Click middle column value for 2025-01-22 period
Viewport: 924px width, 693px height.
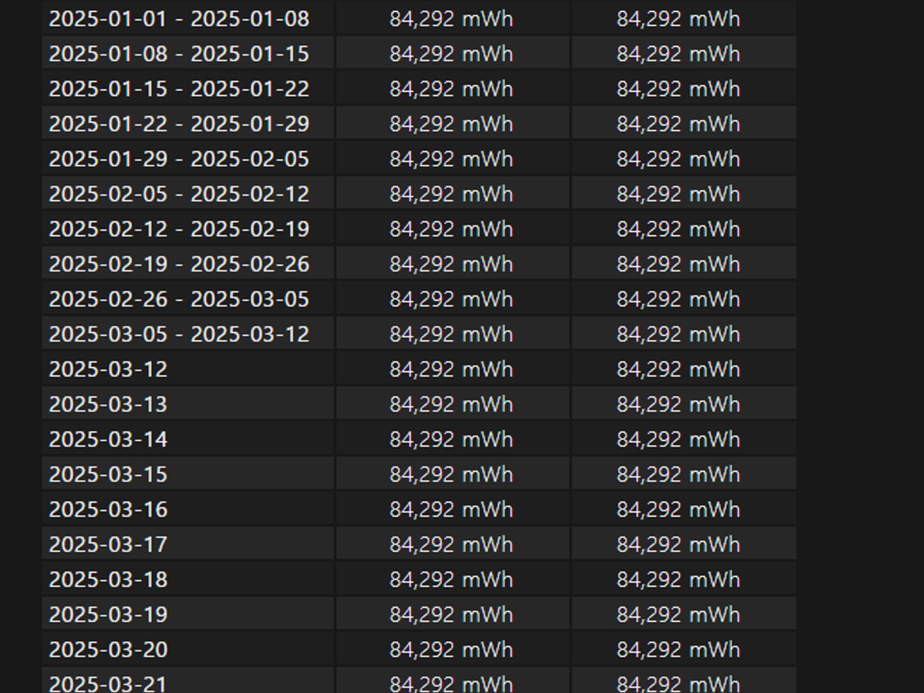coord(451,124)
